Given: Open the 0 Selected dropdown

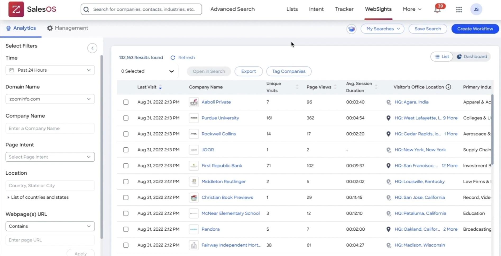Looking at the screenshot, I should 148,71.
